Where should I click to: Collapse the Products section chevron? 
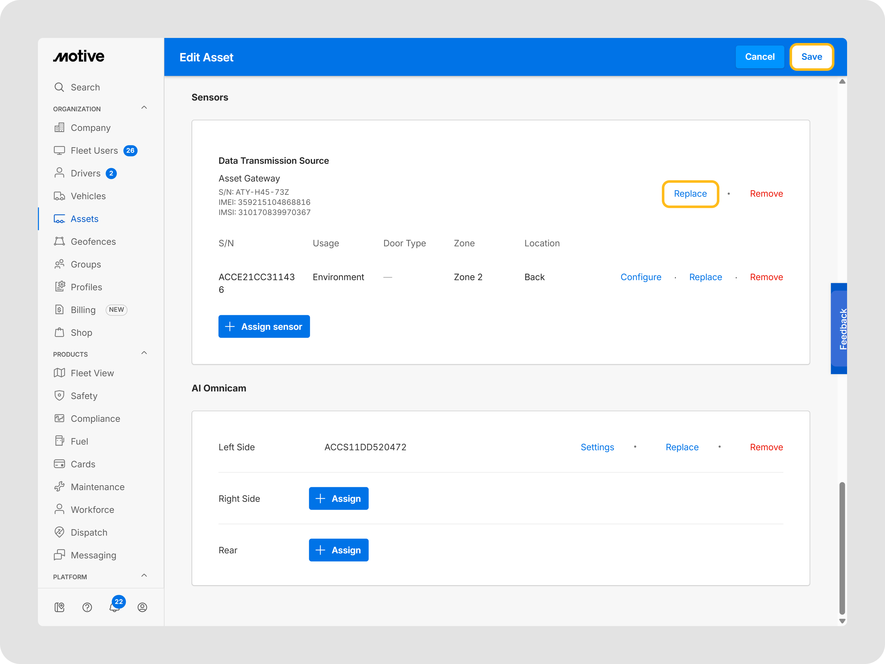tap(144, 353)
